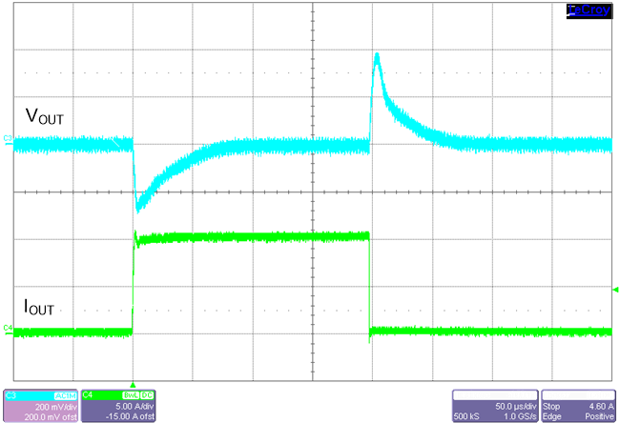Click the VOUT waveform label
Viewport: 620px width, 423px height.
(x=45, y=116)
